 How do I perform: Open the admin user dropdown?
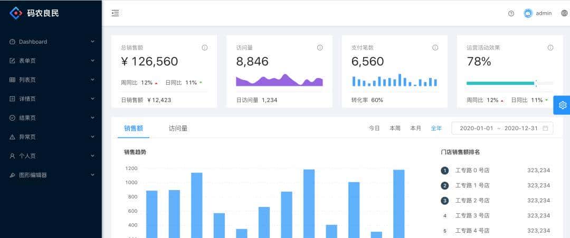[538, 13]
